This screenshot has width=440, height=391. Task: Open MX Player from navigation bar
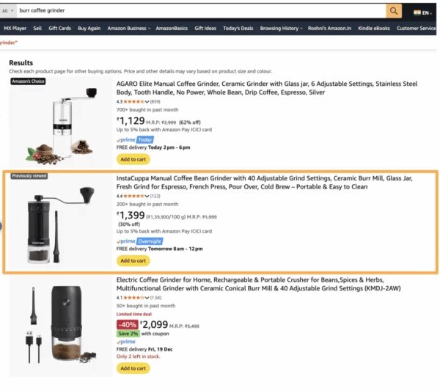tap(14, 28)
